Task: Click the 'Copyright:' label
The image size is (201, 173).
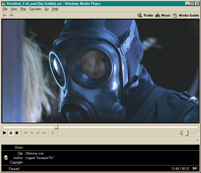Action: (x=17, y=162)
